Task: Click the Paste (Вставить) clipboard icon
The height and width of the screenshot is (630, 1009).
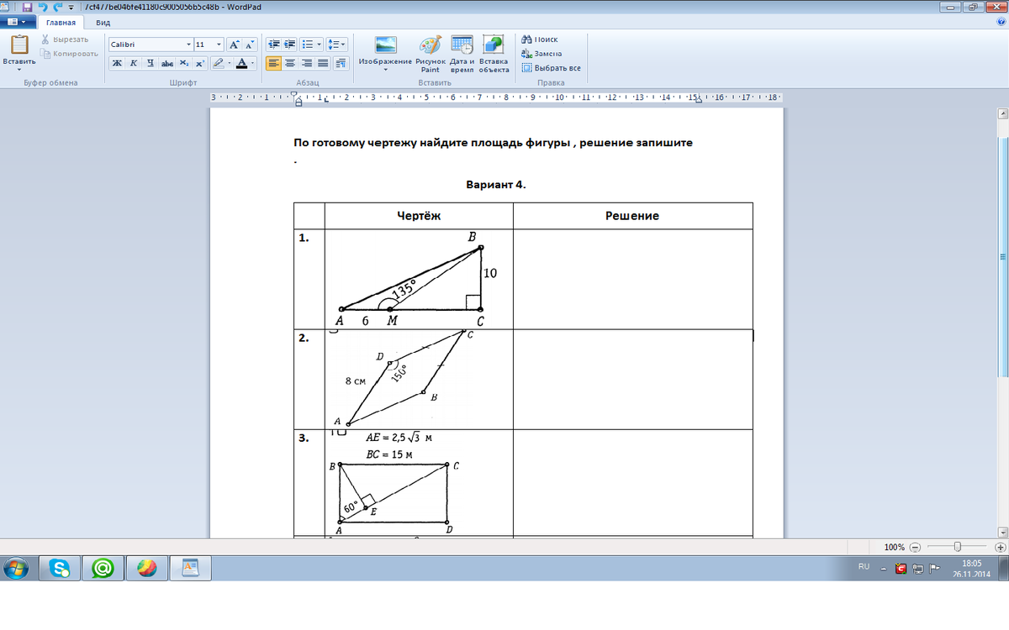Action: (18, 46)
